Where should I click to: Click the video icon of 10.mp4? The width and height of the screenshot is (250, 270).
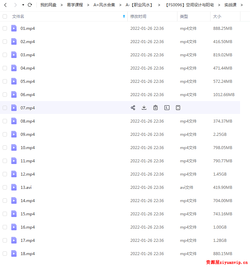point(14,147)
